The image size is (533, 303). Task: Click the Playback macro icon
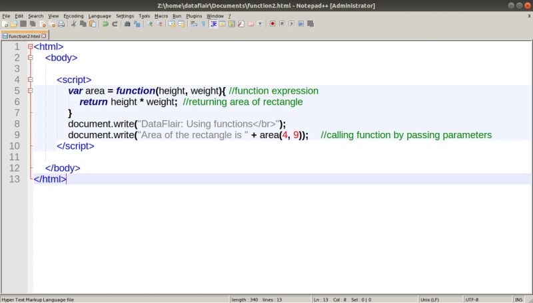pyautogui.click(x=291, y=24)
